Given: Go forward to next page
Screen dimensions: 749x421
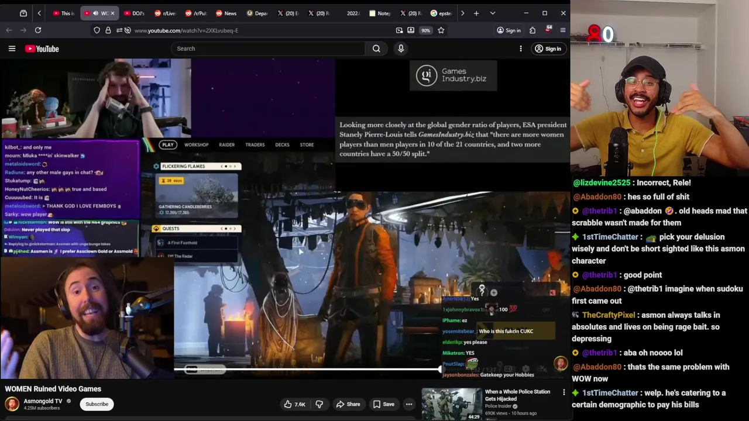Looking at the screenshot, I should pyautogui.click(x=23, y=30).
